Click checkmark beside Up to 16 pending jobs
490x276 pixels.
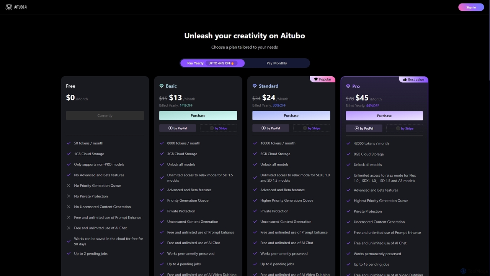pyautogui.click(x=348, y=264)
